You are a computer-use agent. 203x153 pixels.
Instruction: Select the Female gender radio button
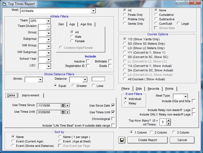tap(72, 41)
